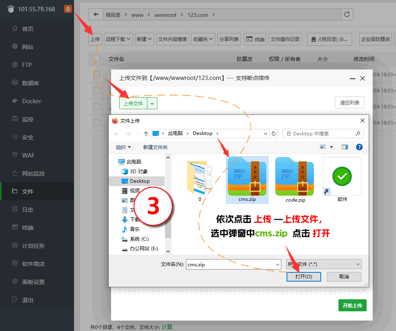Open the 组织 menu in the file dialog
Image resolution: width=396 pixels, height=331 pixels.
(x=123, y=147)
